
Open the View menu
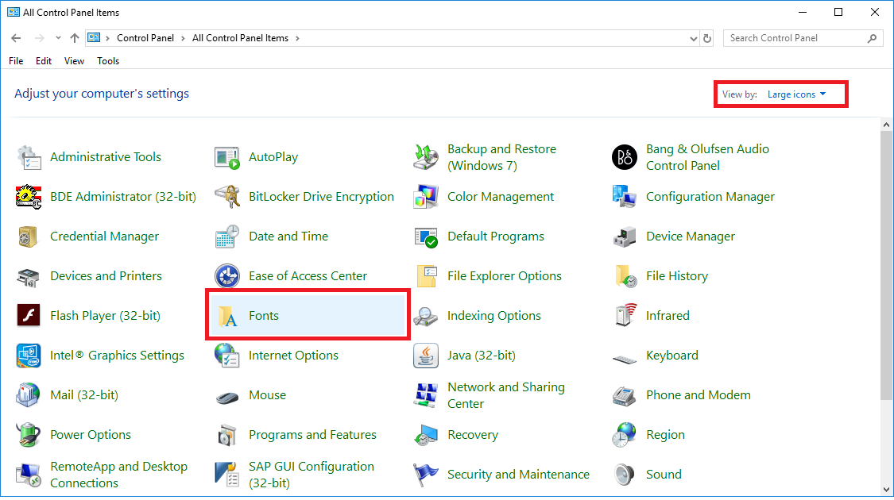74,61
